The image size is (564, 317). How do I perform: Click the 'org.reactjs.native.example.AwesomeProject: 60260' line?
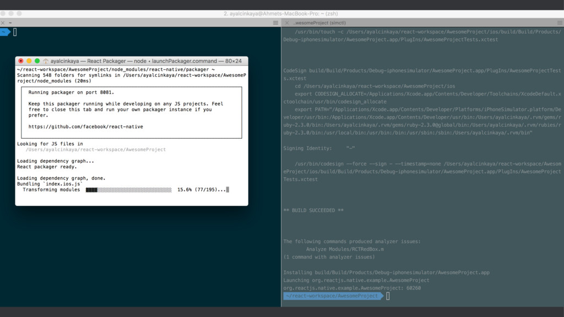click(352, 288)
